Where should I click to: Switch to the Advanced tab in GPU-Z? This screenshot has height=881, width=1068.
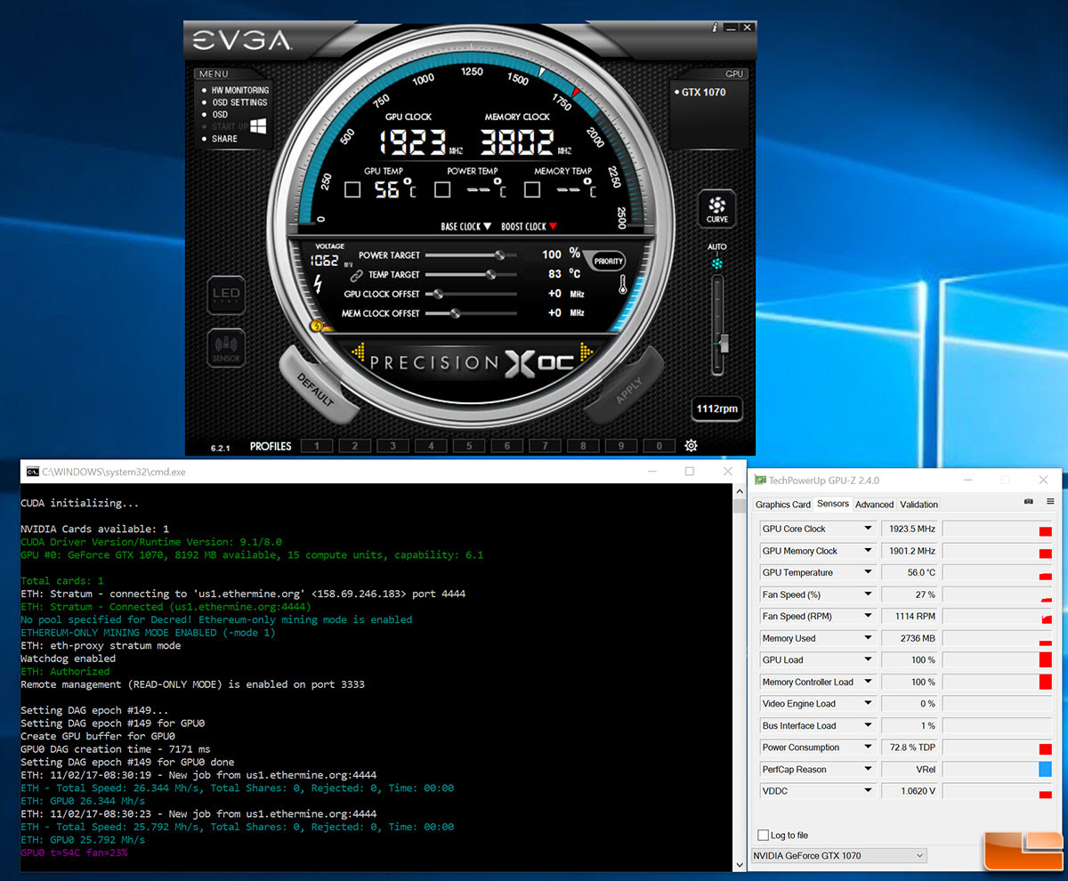(x=874, y=504)
